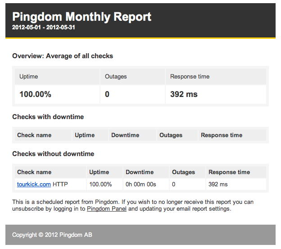Image resolution: width=281 pixels, height=249 pixels.
Task: Click Uptime header under Checks without downtime
Action: (104, 172)
